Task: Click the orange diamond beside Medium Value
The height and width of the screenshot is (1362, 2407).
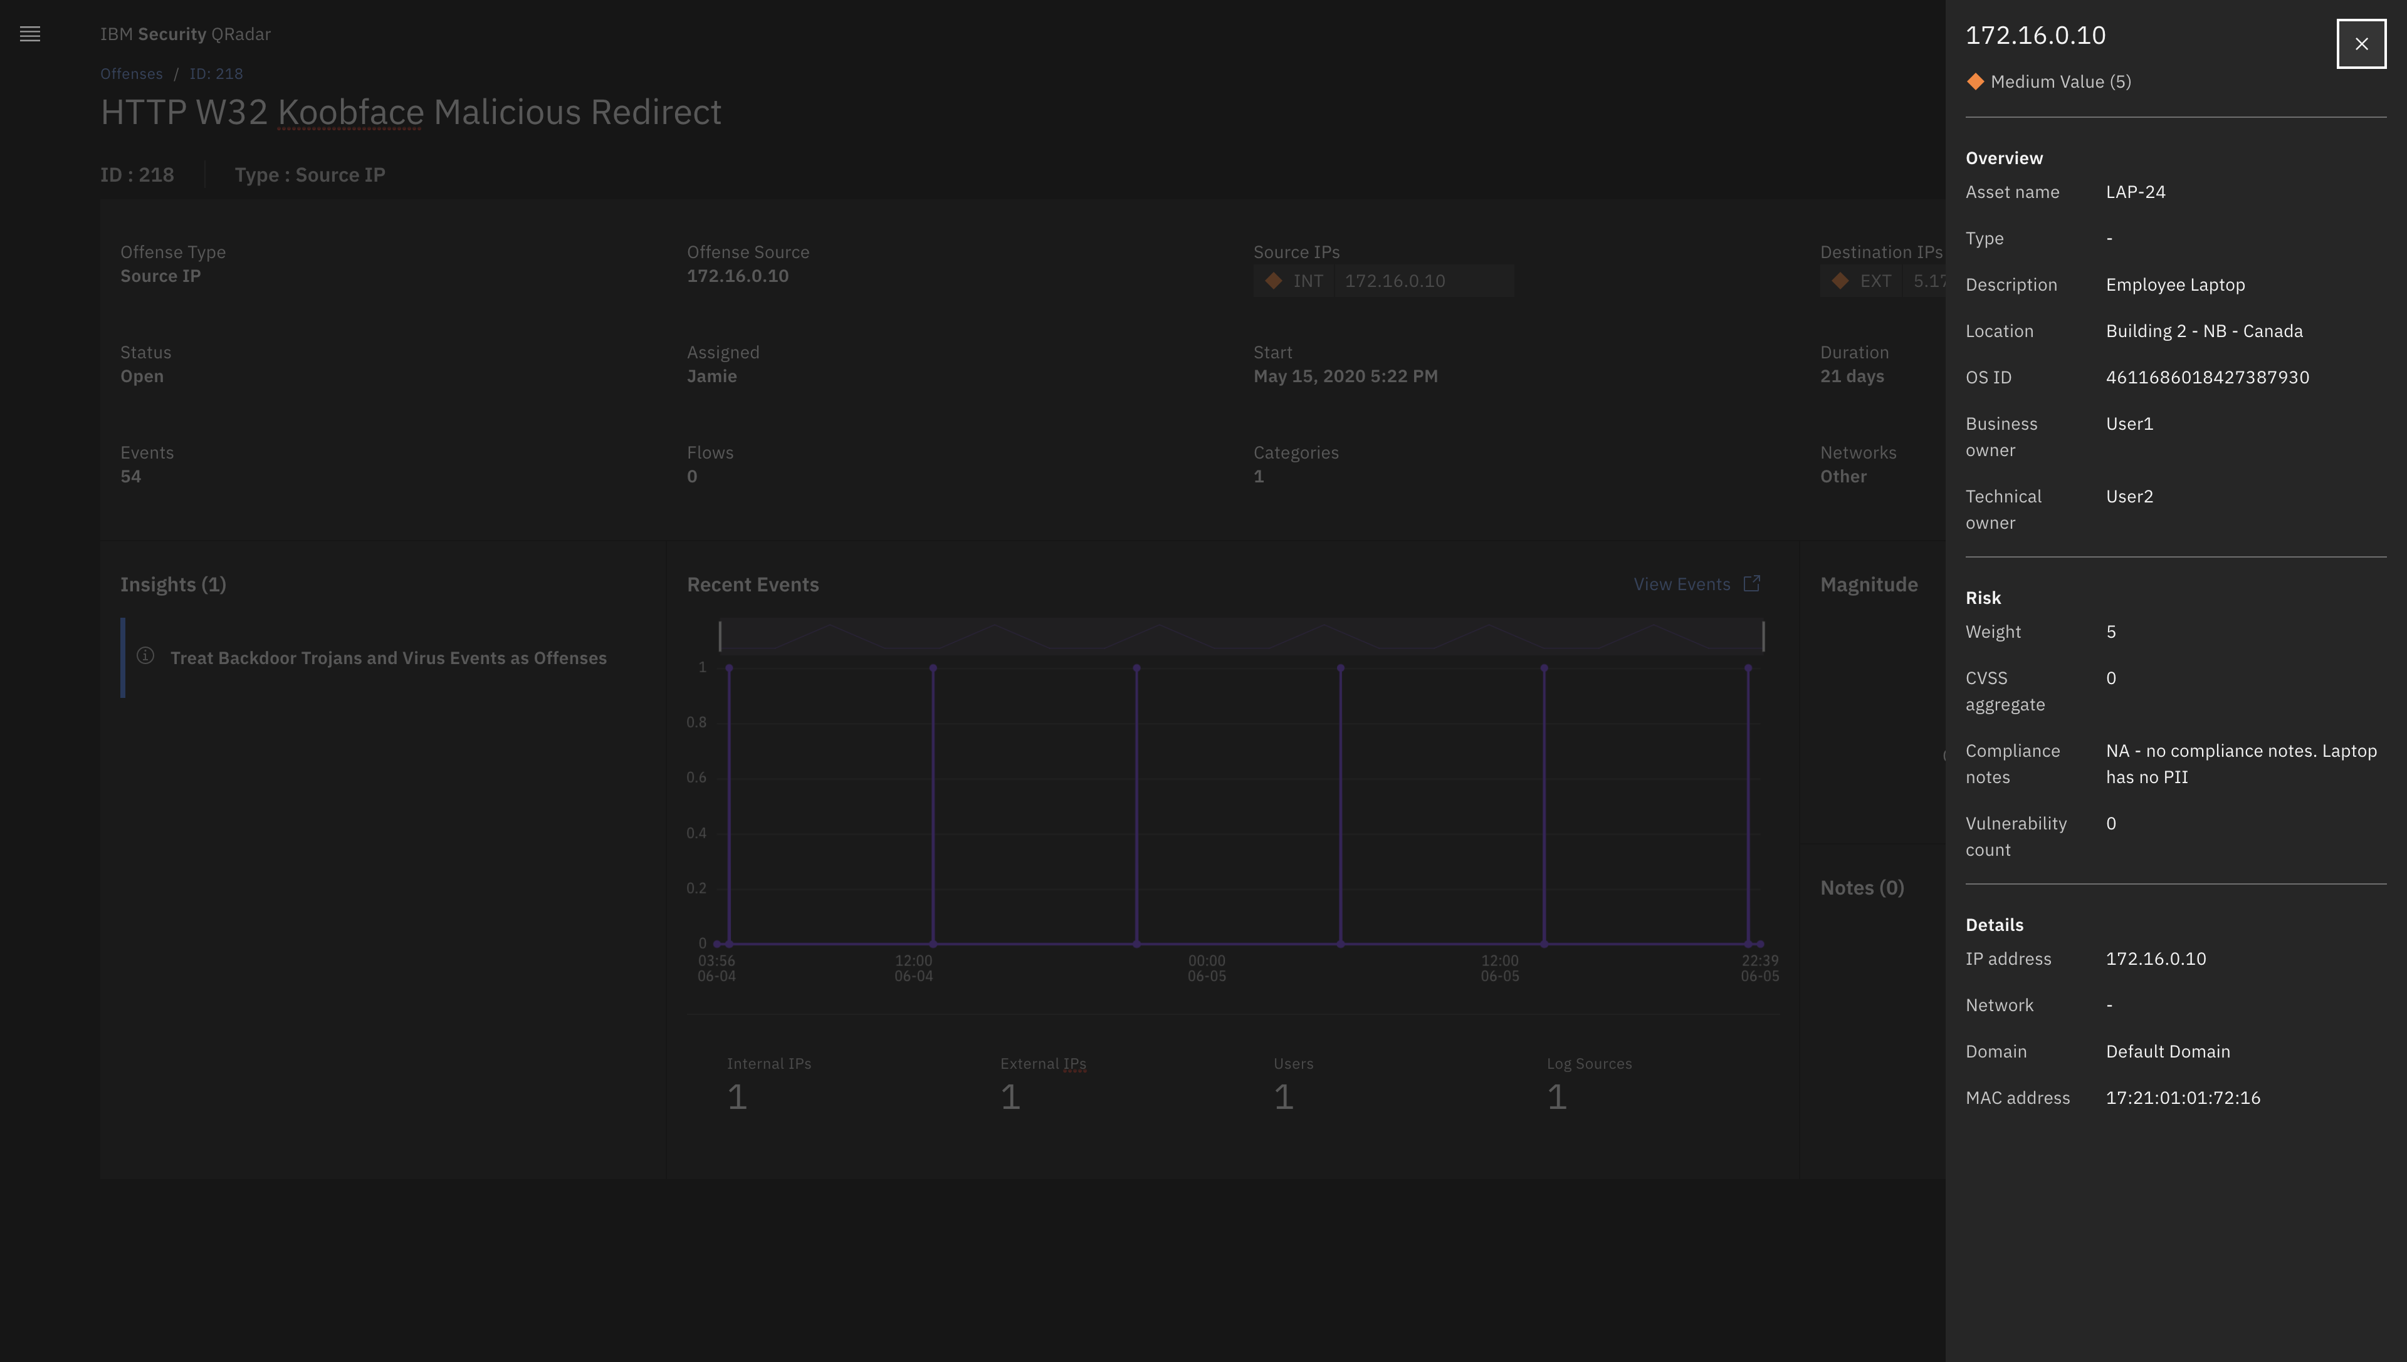Action: pyautogui.click(x=1974, y=82)
